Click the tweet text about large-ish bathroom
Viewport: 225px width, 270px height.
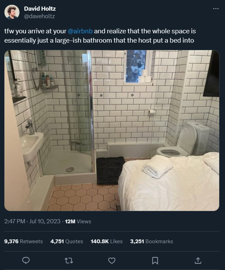pyautogui.click(x=100, y=36)
